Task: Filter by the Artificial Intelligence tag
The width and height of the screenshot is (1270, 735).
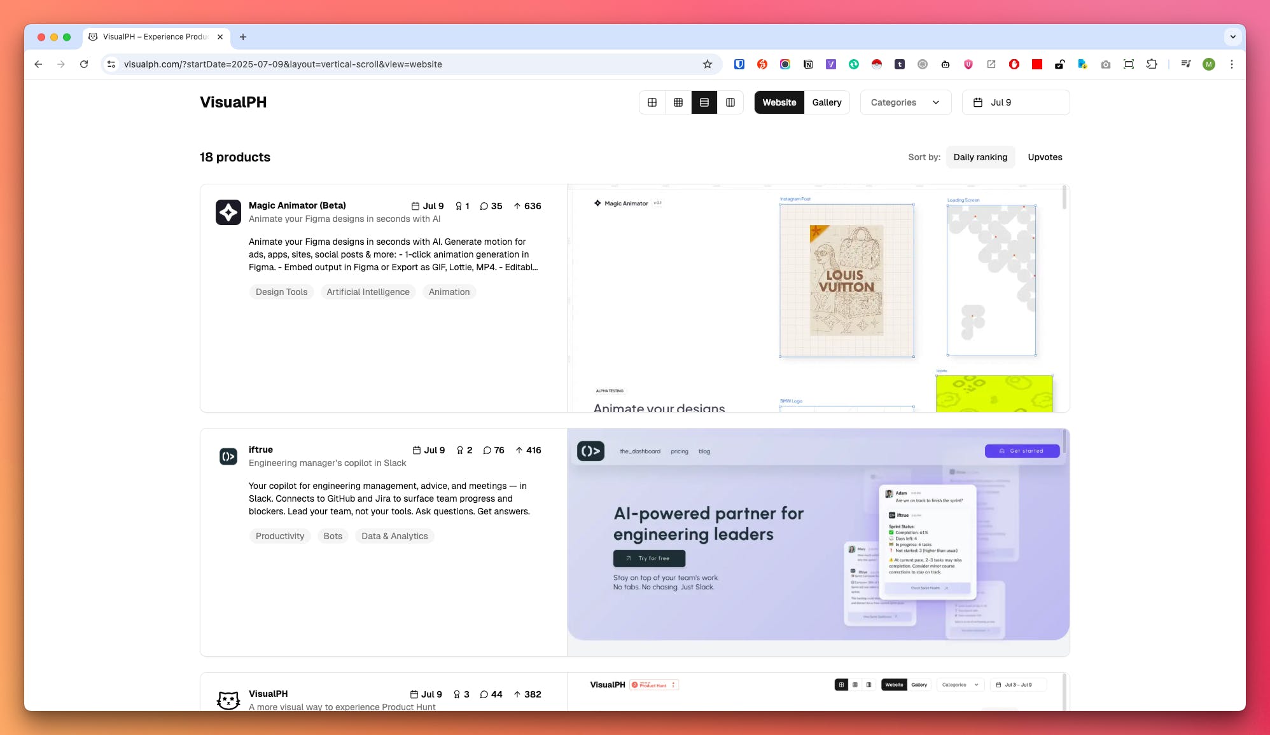Action: pyautogui.click(x=368, y=292)
